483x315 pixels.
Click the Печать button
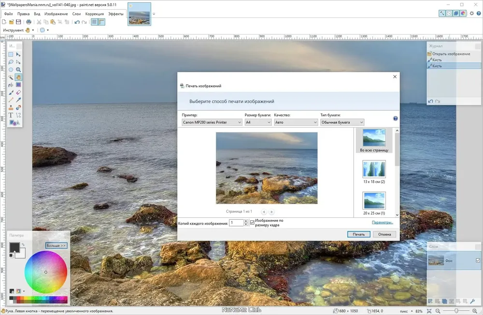point(358,234)
